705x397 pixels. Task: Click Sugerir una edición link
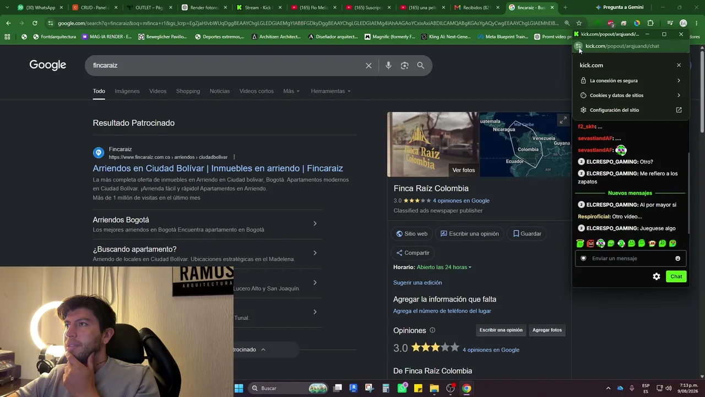point(417,283)
